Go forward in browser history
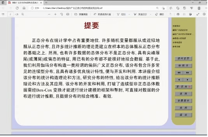The height and width of the screenshot is (137, 208). [11, 8]
